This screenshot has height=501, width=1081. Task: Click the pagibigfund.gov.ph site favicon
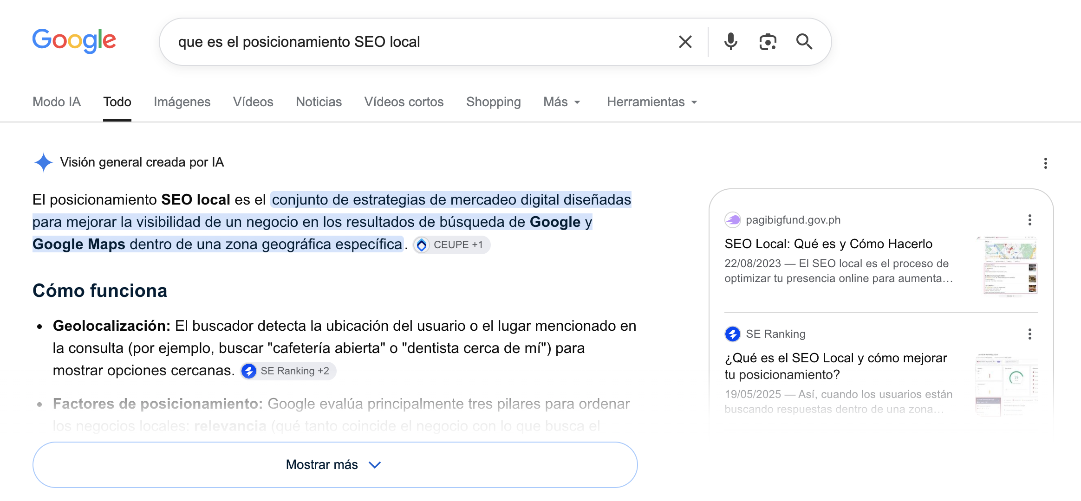[x=733, y=220]
